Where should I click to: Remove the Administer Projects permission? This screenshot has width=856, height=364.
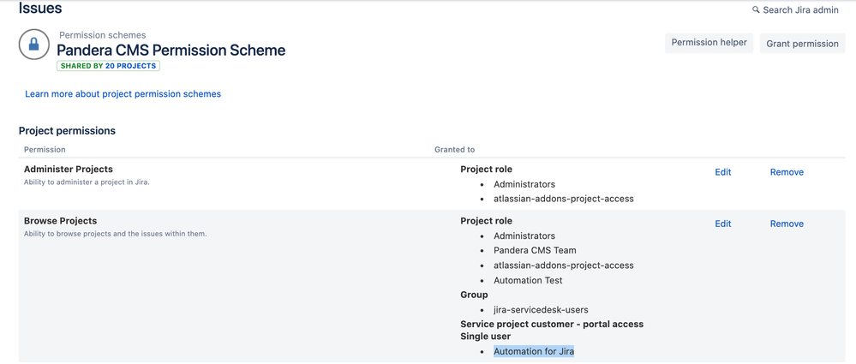[x=787, y=172]
